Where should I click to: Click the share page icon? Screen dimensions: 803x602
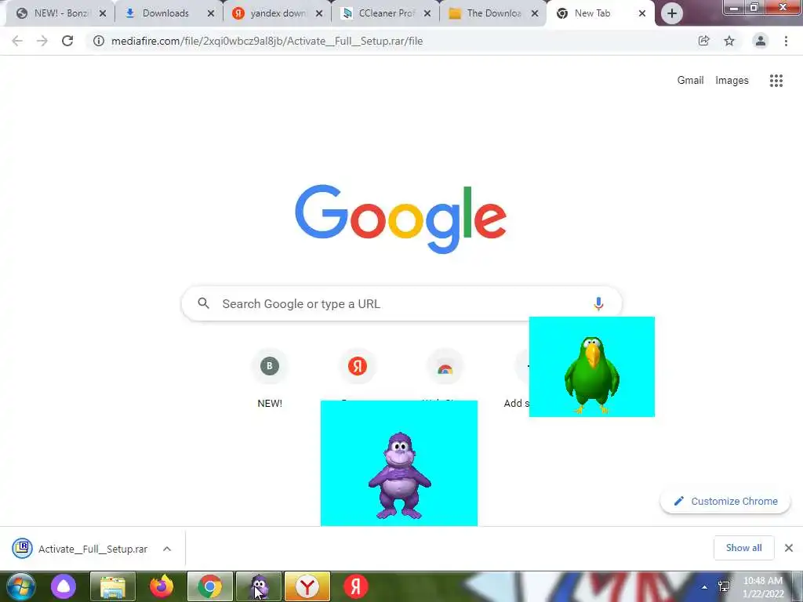(703, 41)
